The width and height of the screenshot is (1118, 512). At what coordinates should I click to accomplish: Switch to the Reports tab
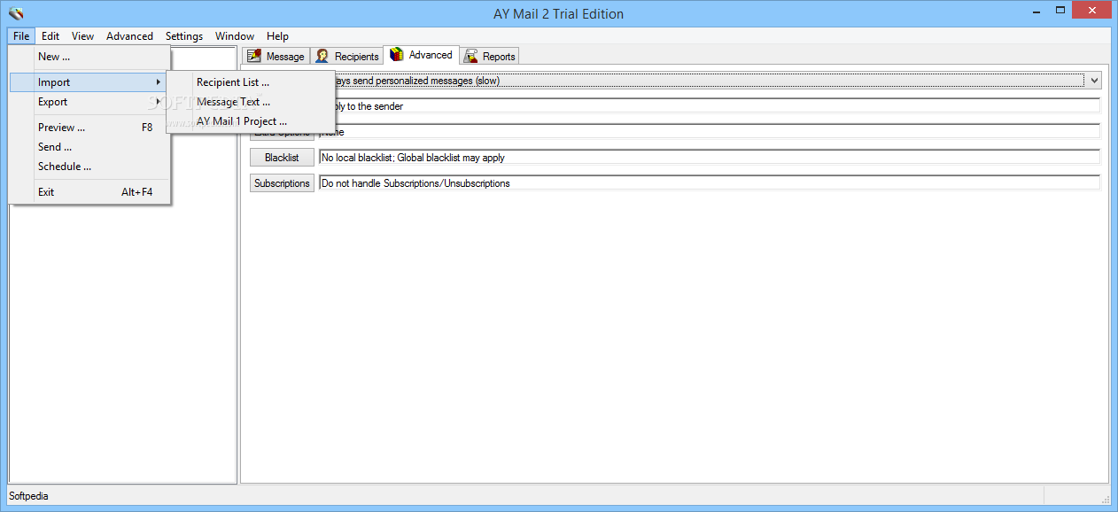click(489, 56)
